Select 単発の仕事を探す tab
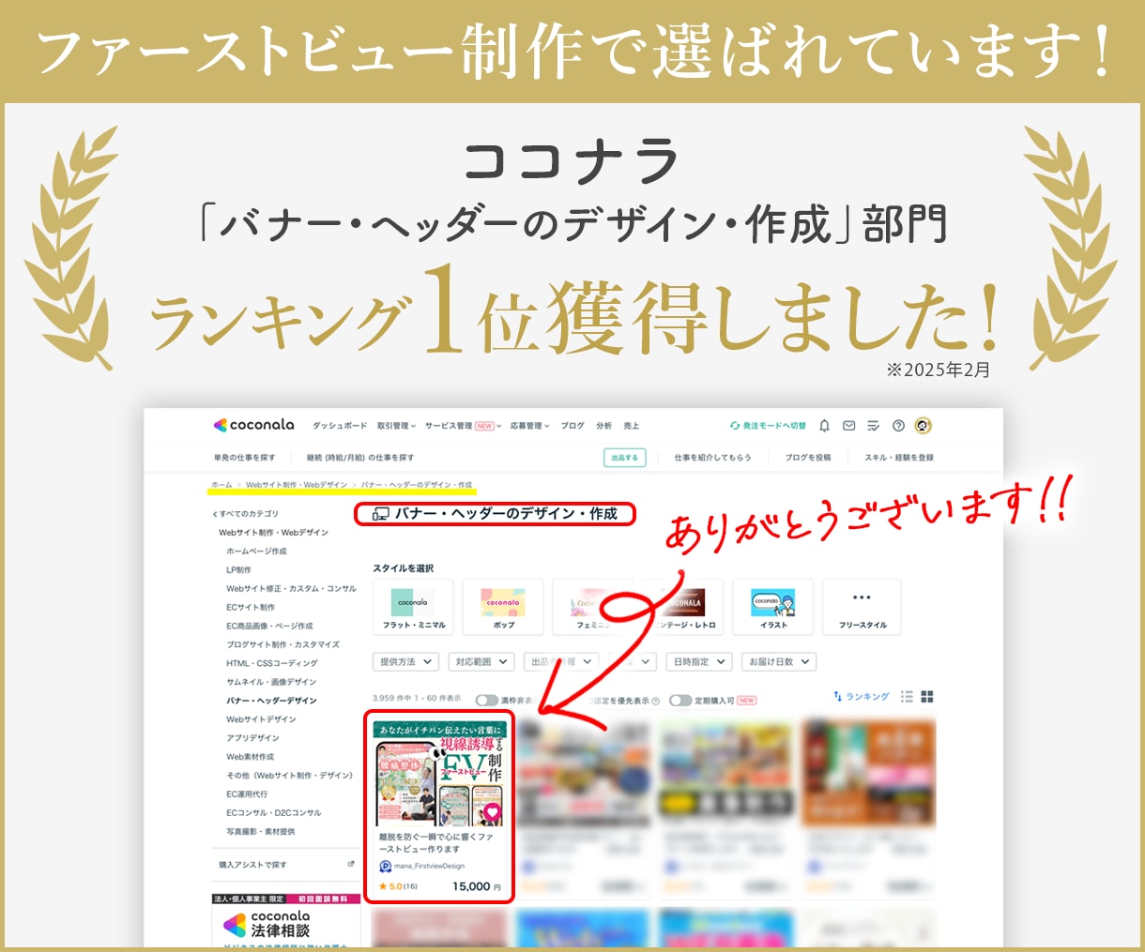Image resolution: width=1145 pixels, height=952 pixels. [x=245, y=458]
